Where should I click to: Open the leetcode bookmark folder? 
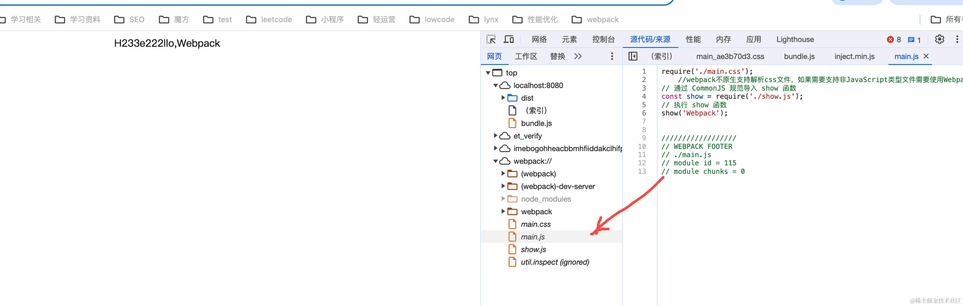[x=269, y=19]
